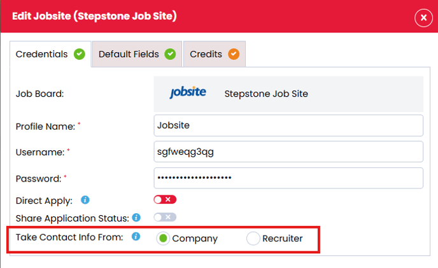Show info for Take Contact Info From
This screenshot has width=438, height=268.
(x=136, y=237)
